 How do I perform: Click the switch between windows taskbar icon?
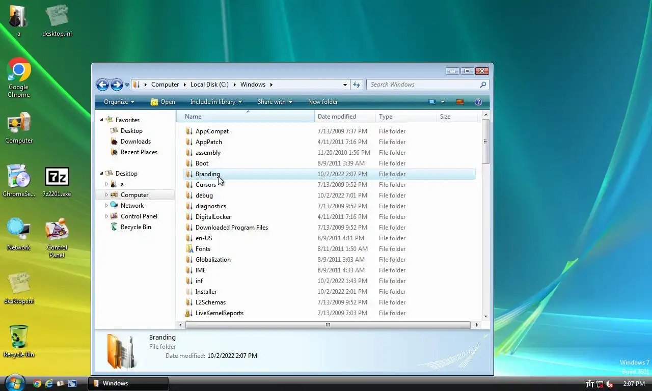click(x=72, y=384)
